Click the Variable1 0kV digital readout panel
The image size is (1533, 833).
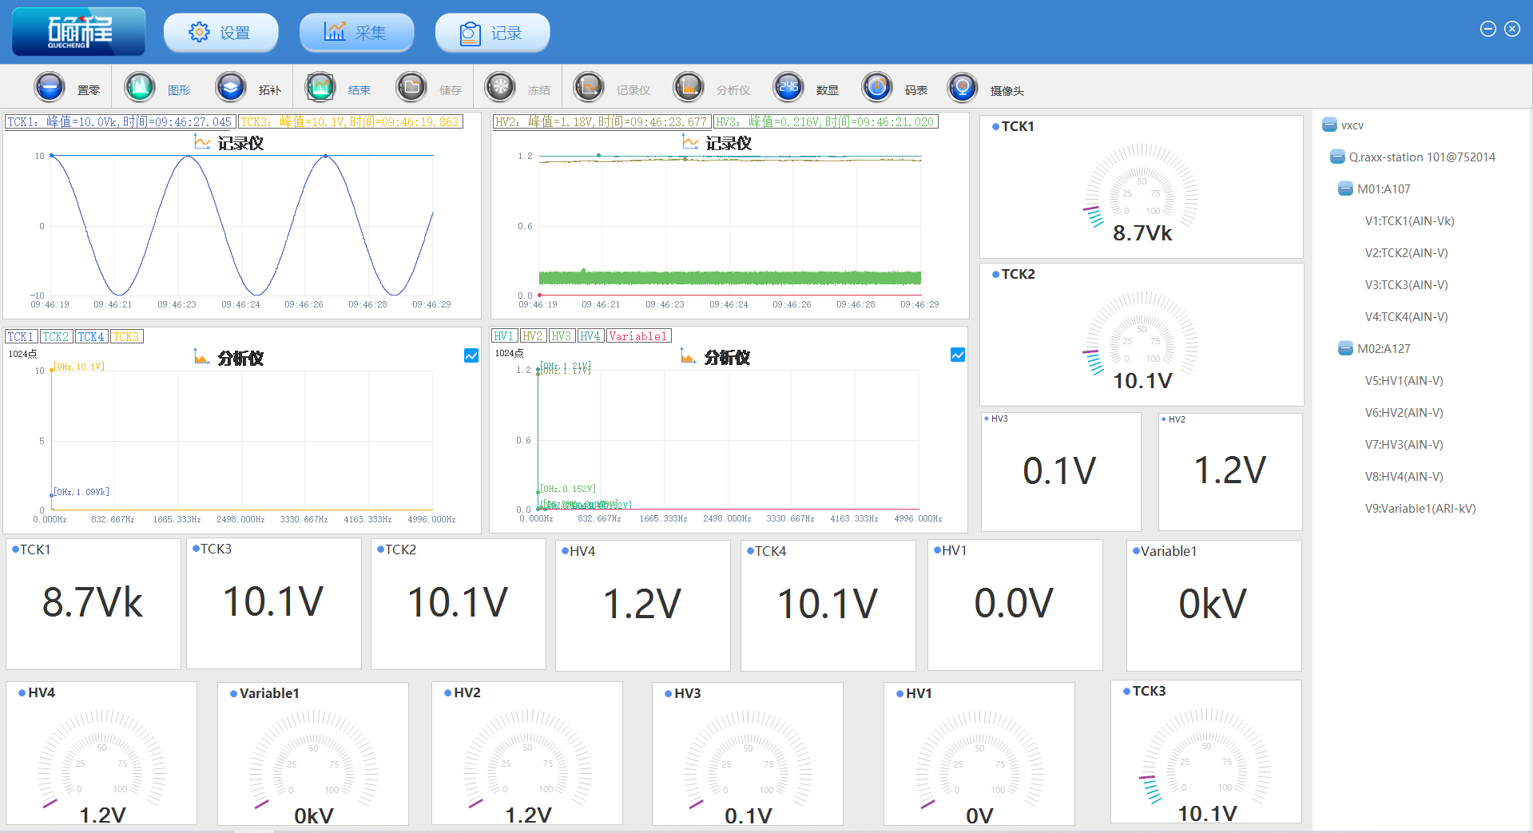(x=1213, y=605)
